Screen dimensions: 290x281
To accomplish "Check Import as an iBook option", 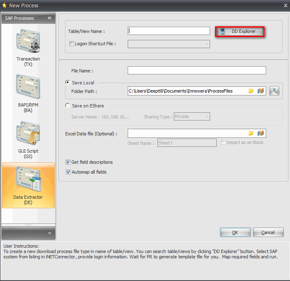I will (223, 142).
